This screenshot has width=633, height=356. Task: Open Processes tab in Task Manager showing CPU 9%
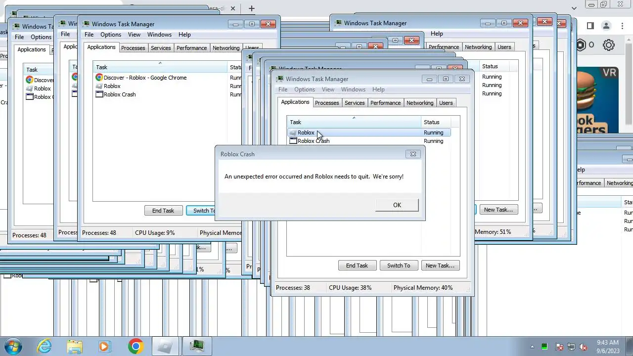coord(133,48)
